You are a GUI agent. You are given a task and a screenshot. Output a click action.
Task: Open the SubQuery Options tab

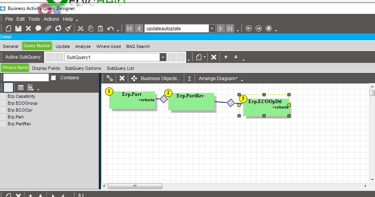(83, 68)
